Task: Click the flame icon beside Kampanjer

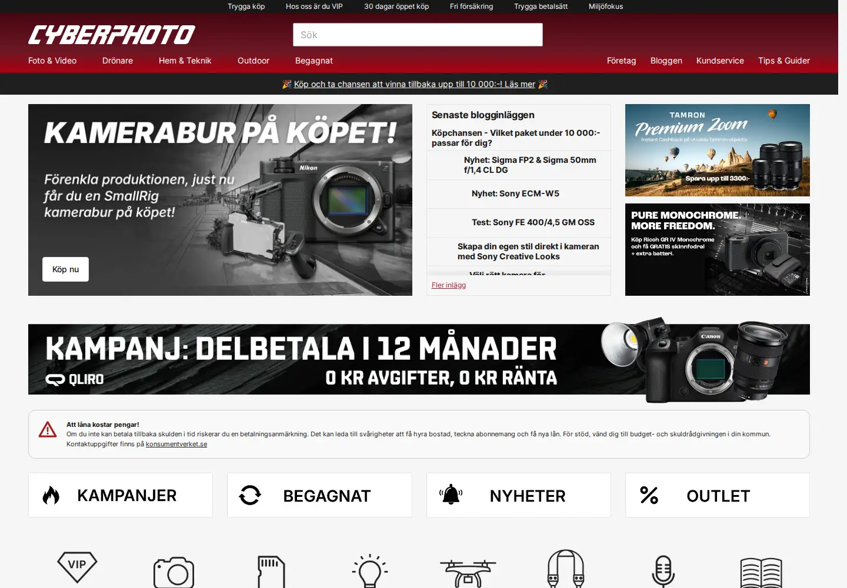Action: [x=51, y=496]
